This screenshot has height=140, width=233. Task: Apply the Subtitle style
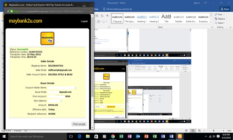click(x=179, y=19)
